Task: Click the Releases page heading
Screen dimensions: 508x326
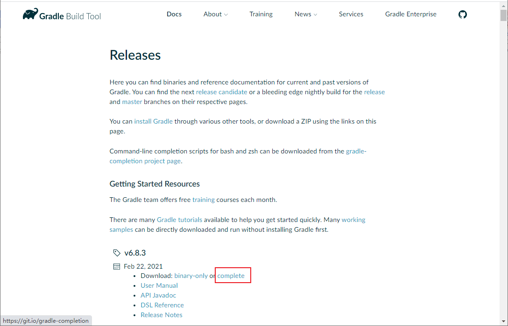Action: [x=135, y=55]
